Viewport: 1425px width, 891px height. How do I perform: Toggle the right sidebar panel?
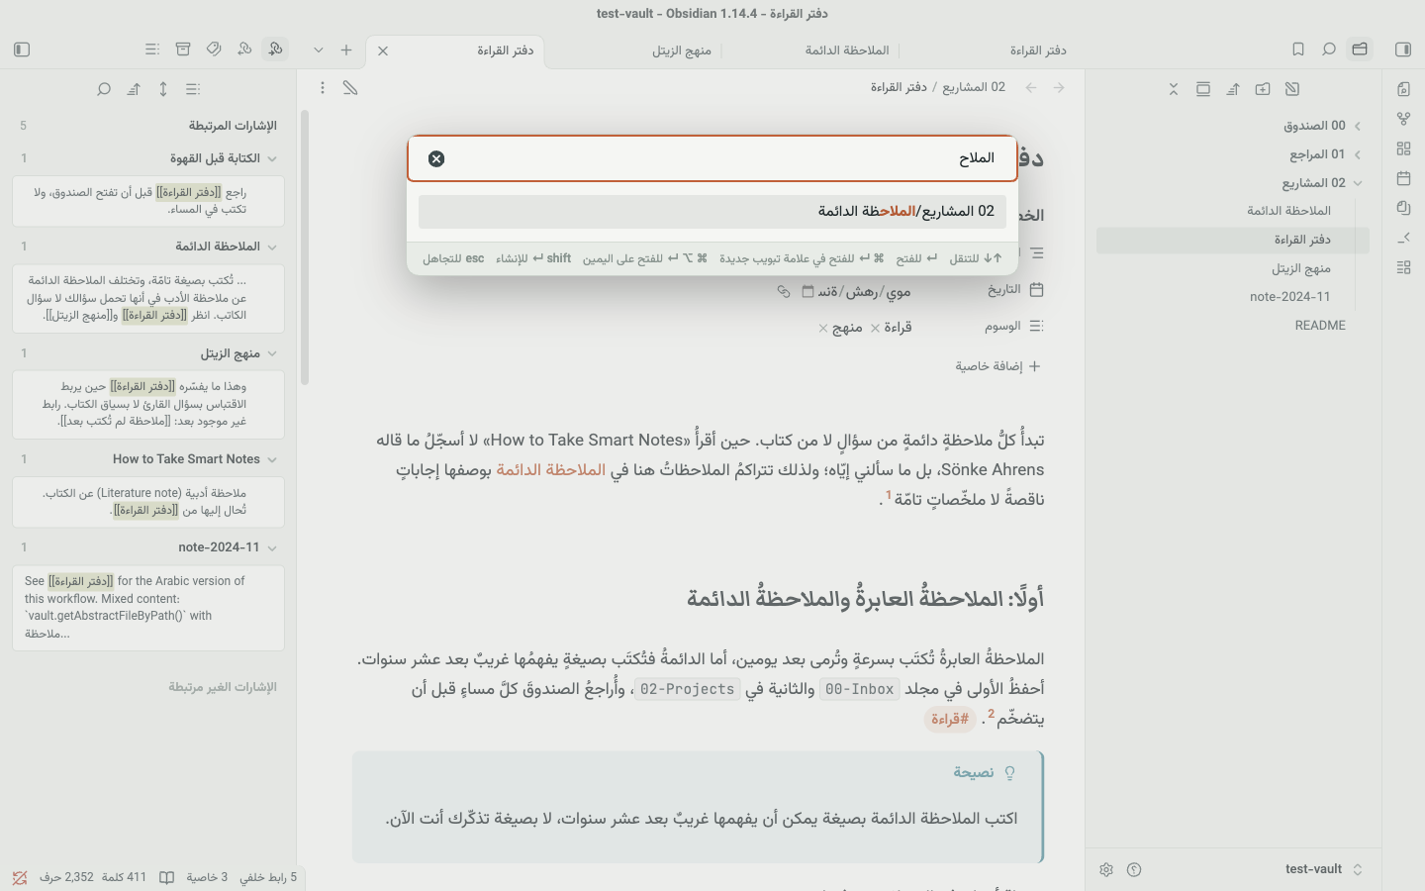pos(1403,49)
